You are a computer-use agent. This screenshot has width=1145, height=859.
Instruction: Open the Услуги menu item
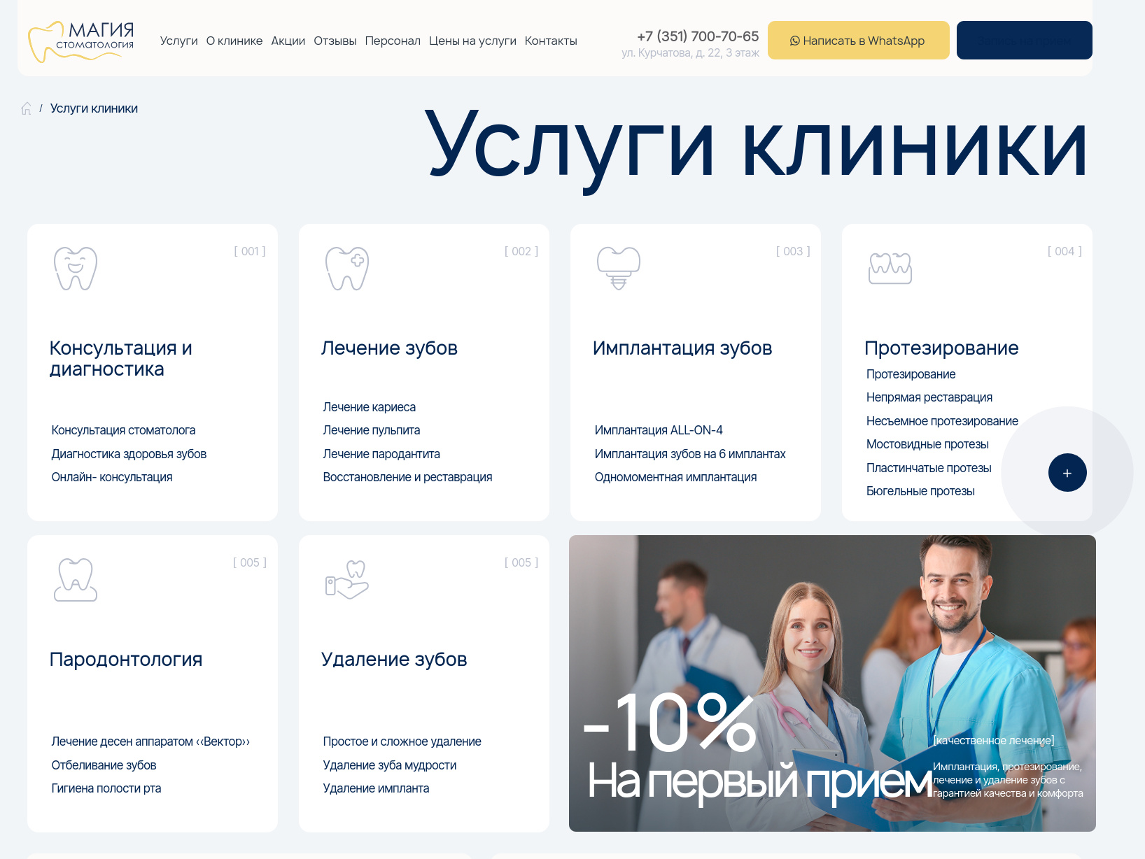[x=179, y=41]
